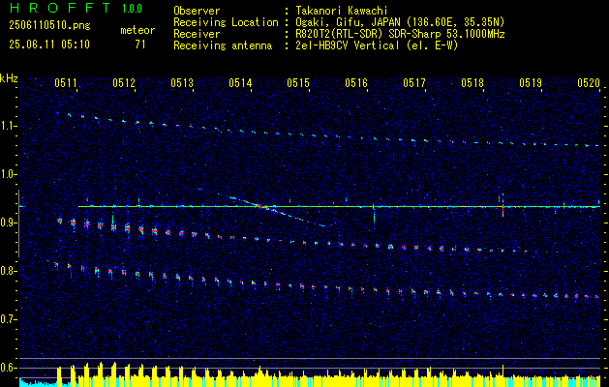The image size is (609, 387).
Task: Click the Observer label
Action: [x=197, y=11]
